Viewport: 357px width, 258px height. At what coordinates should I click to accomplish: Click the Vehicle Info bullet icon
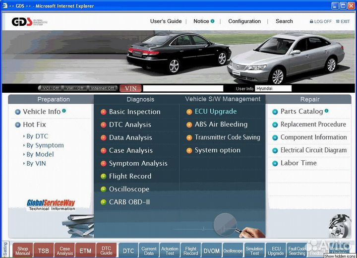pos(18,112)
